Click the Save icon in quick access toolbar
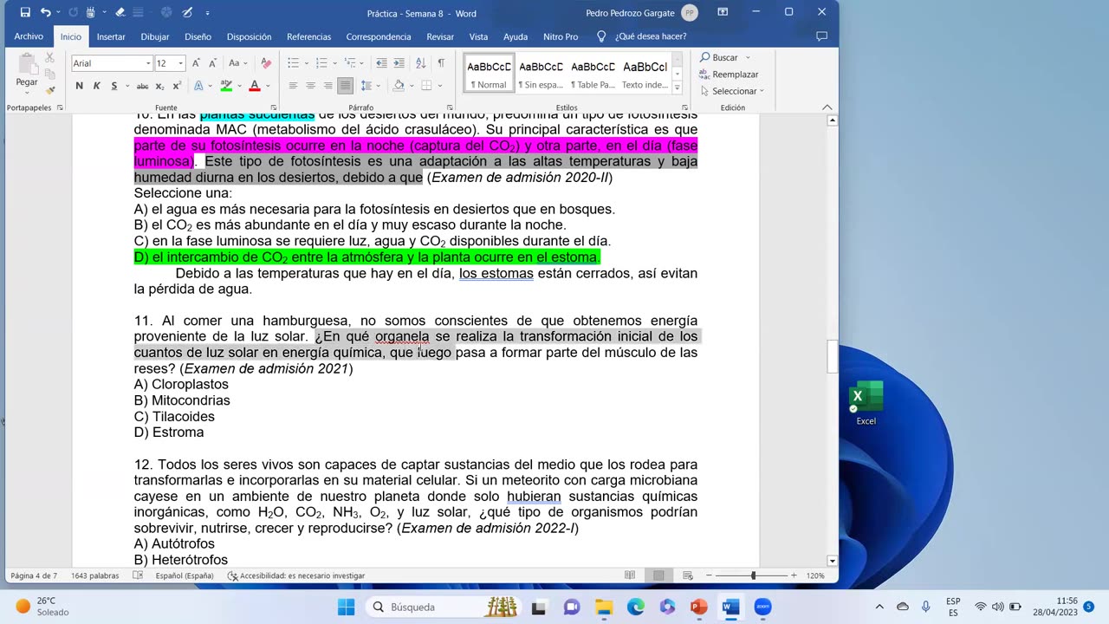Screen dimensions: 1109x624 (25, 13)
